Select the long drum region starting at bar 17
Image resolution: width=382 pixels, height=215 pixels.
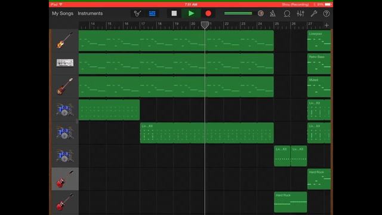click(x=207, y=133)
